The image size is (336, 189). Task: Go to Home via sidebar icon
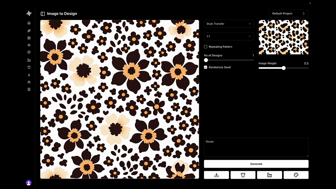29,23
